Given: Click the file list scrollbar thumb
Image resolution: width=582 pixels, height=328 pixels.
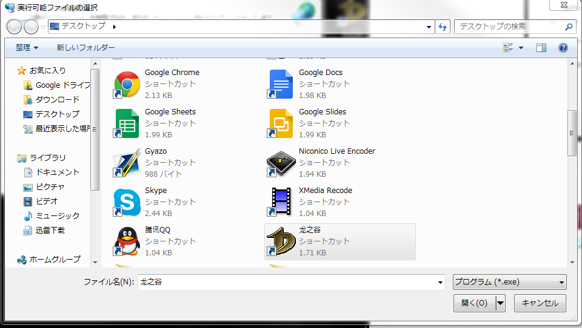Looking at the screenshot, I should 572,133.
